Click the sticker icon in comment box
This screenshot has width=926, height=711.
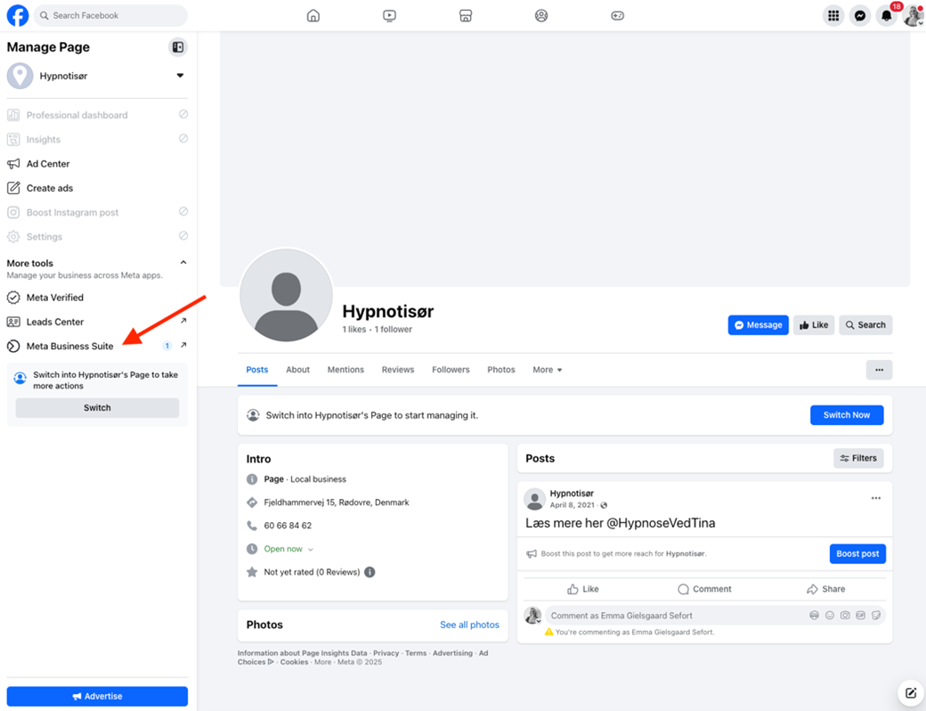point(876,616)
